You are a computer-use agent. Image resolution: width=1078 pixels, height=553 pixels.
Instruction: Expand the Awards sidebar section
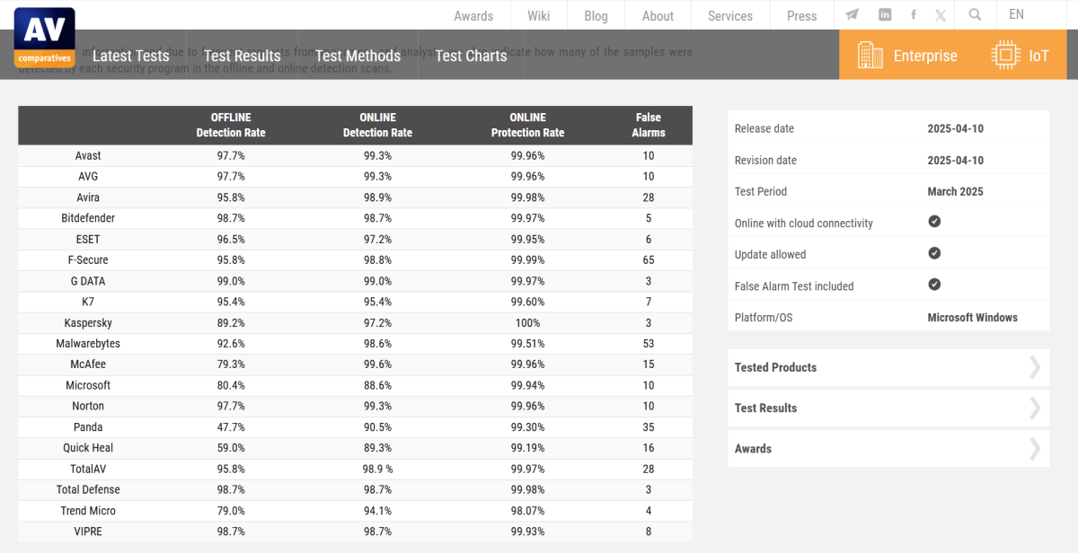pos(888,448)
